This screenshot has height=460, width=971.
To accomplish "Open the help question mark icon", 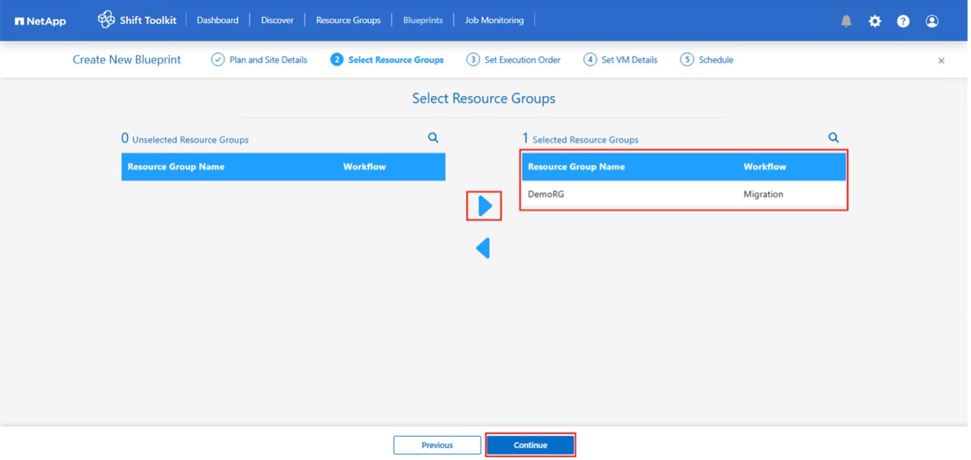I will [x=903, y=21].
